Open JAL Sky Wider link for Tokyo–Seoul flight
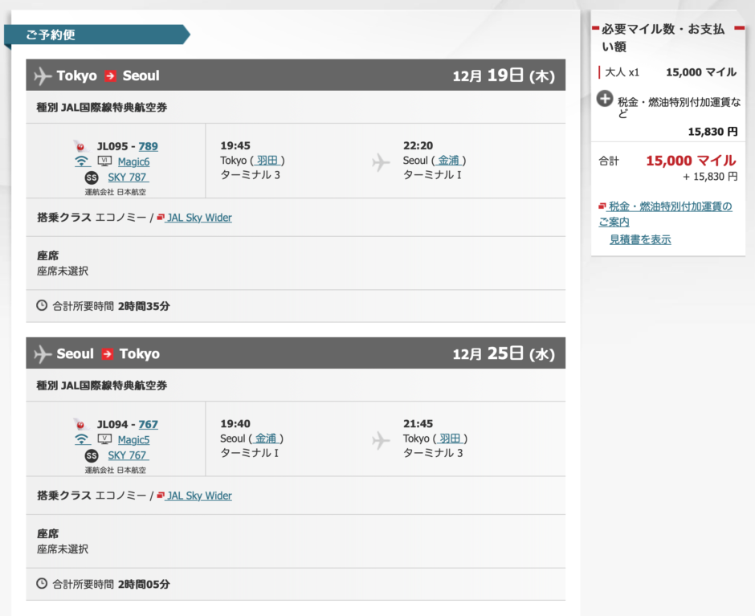Image resolution: width=755 pixels, height=616 pixels. tap(198, 218)
